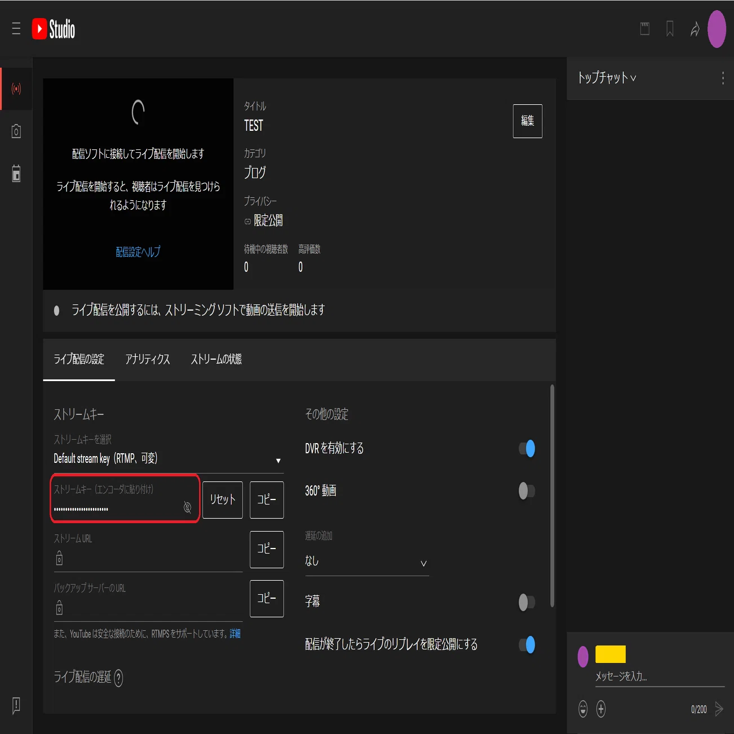
Task: Open the Manage calendar icon in sidebar
Action: point(16,173)
